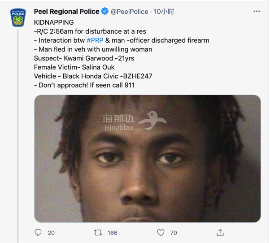This screenshot has height=243, width=270.
Task: Click the reply count 20
Action: click(51, 233)
